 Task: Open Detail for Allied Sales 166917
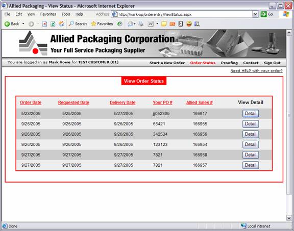pos(251,114)
